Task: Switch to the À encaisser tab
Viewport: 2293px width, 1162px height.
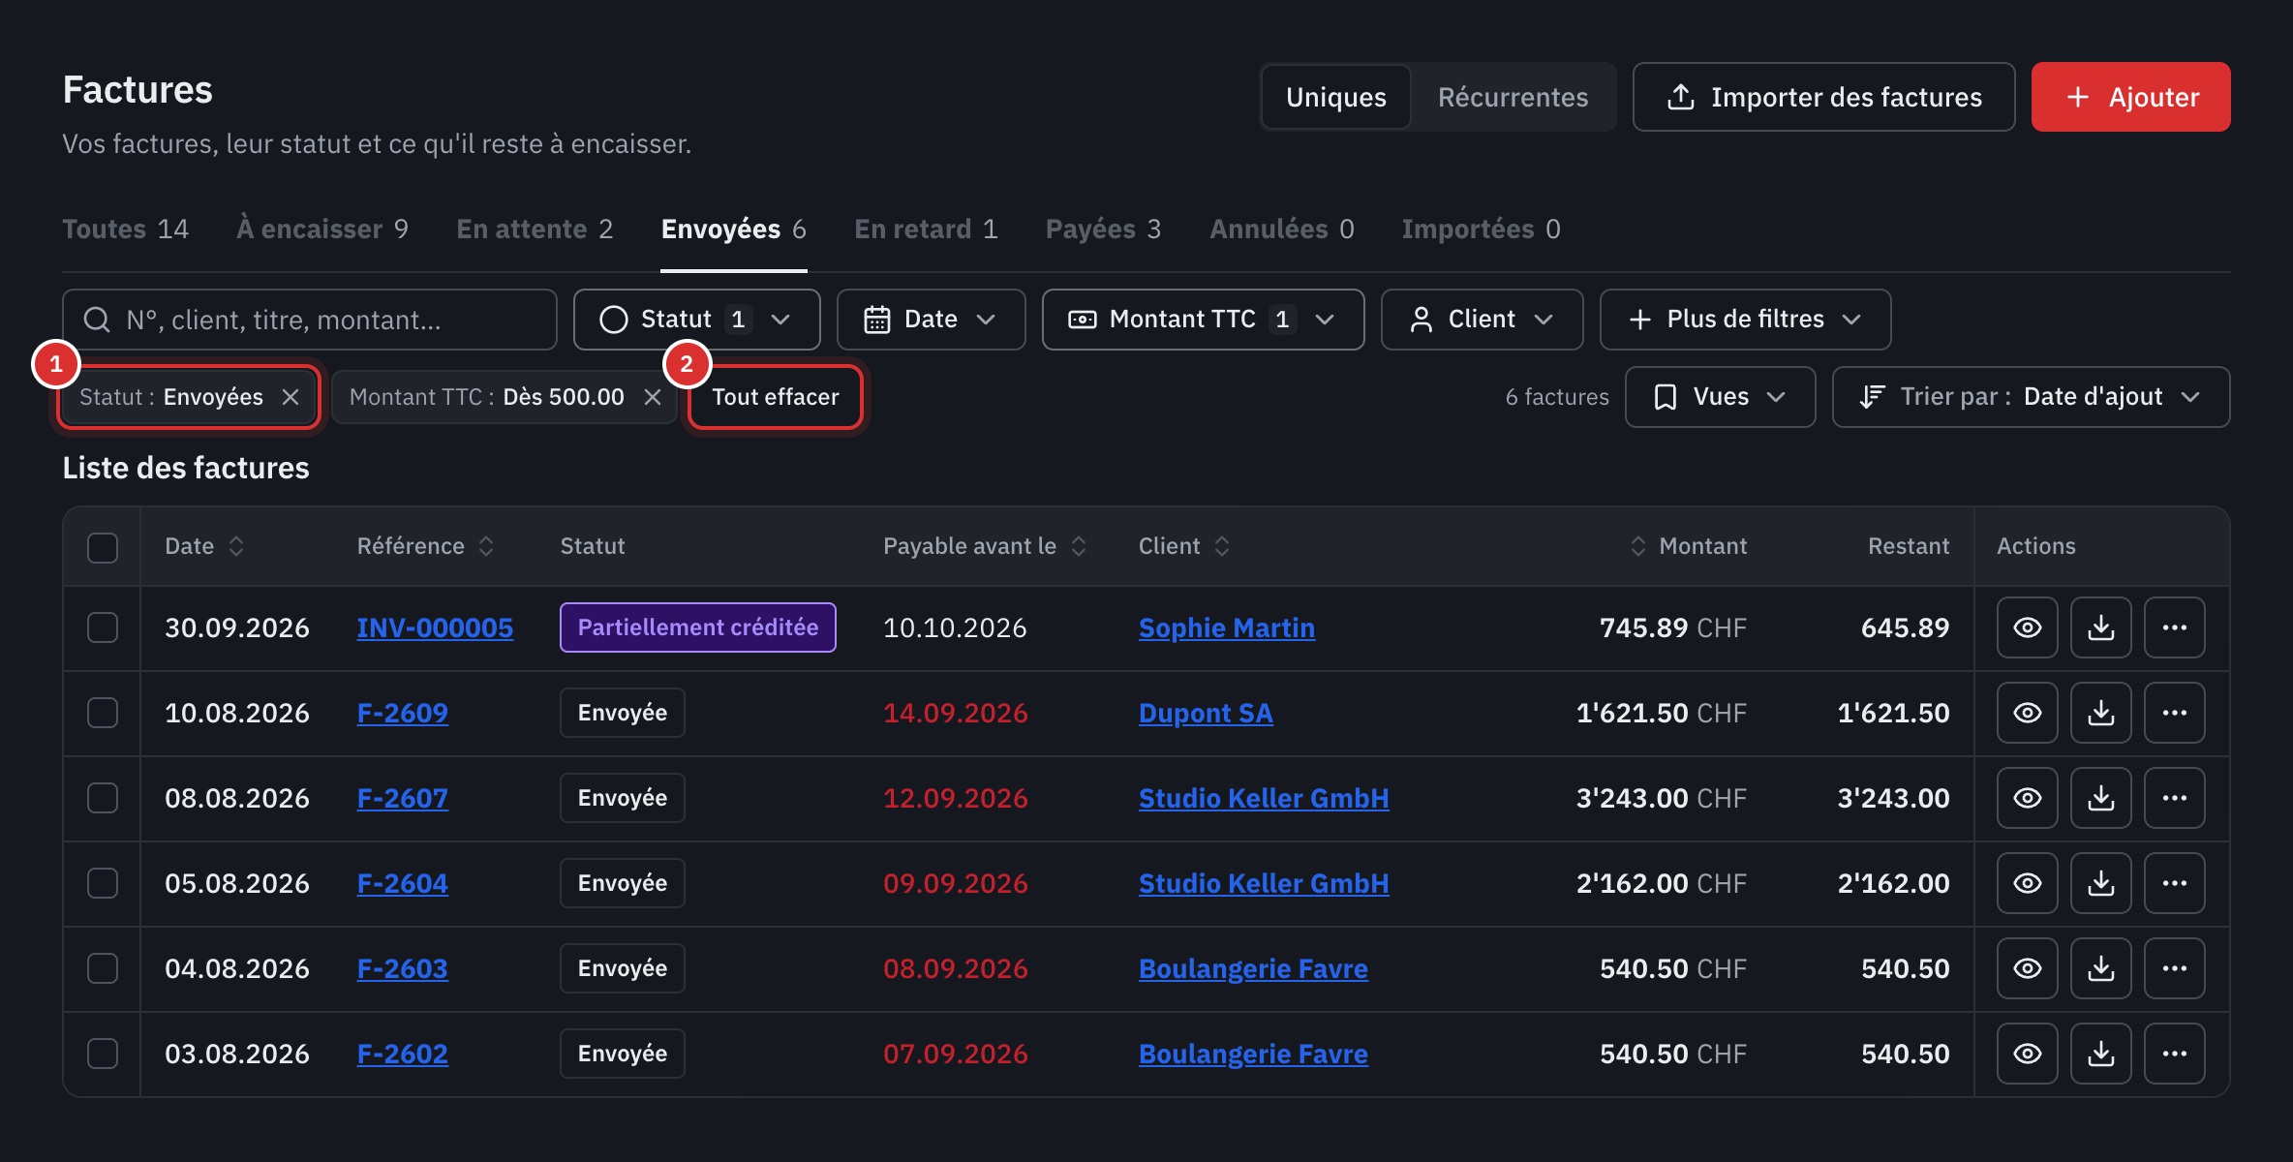Action: 322,229
